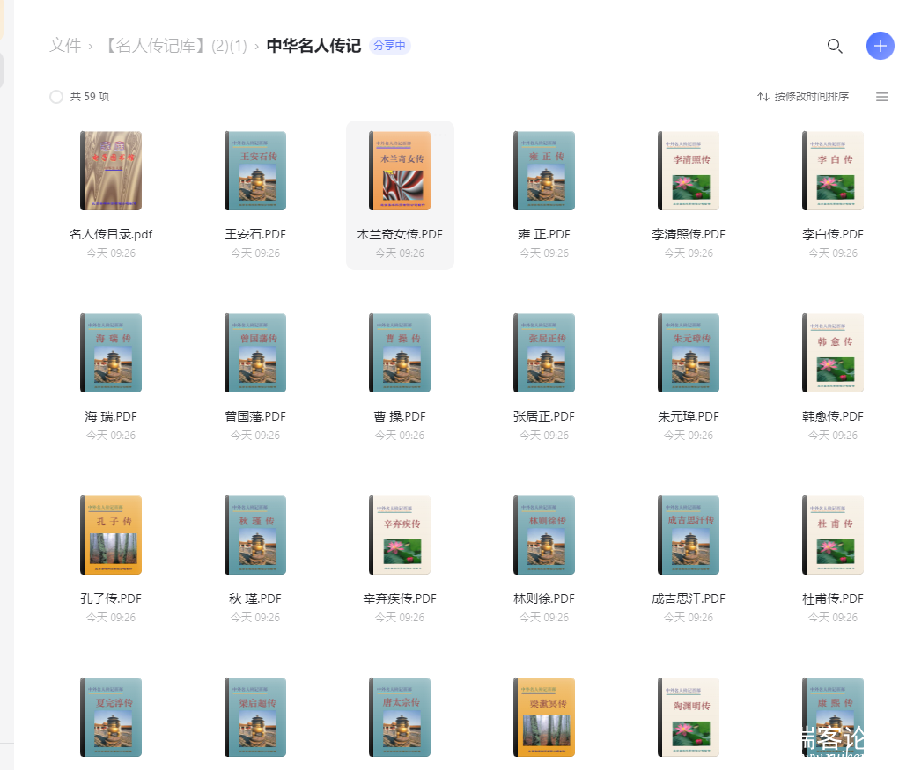Select the 曾国藩.PDF cover thumbnail
899x770 pixels.
point(255,353)
